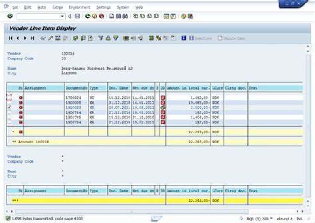Click the Change Layout grid icon
This screenshot has height=223, width=315.
click(x=126, y=38)
